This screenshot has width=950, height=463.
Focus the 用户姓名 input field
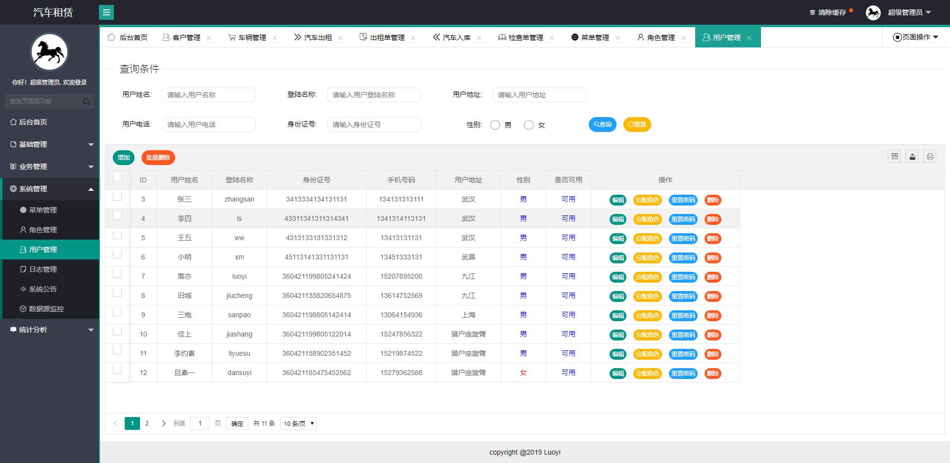(x=209, y=95)
